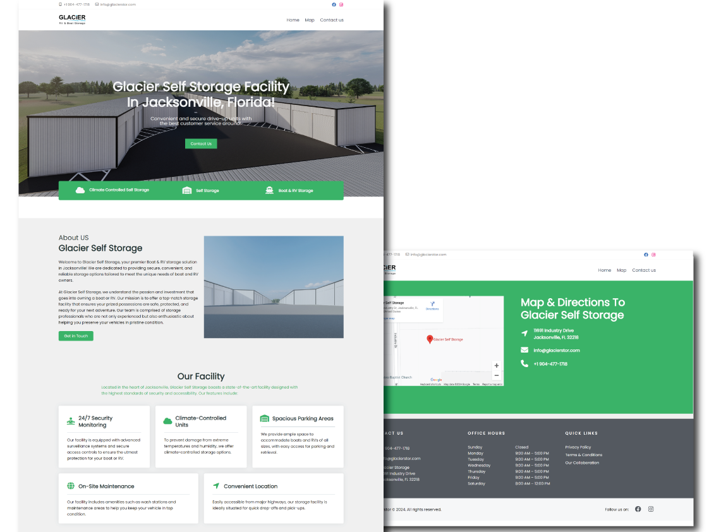Select Sunday Closed office hours row
This screenshot has height=532, width=709.
(499, 447)
